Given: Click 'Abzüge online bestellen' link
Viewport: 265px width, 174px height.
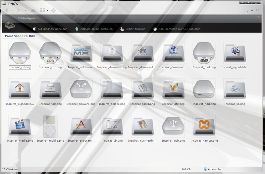Looking at the screenshot, I should click(96, 29).
